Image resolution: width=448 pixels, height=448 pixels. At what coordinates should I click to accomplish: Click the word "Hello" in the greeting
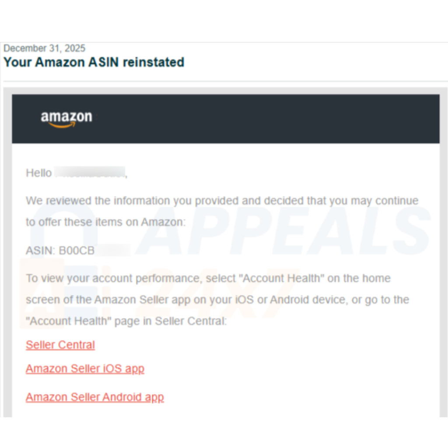39,173
